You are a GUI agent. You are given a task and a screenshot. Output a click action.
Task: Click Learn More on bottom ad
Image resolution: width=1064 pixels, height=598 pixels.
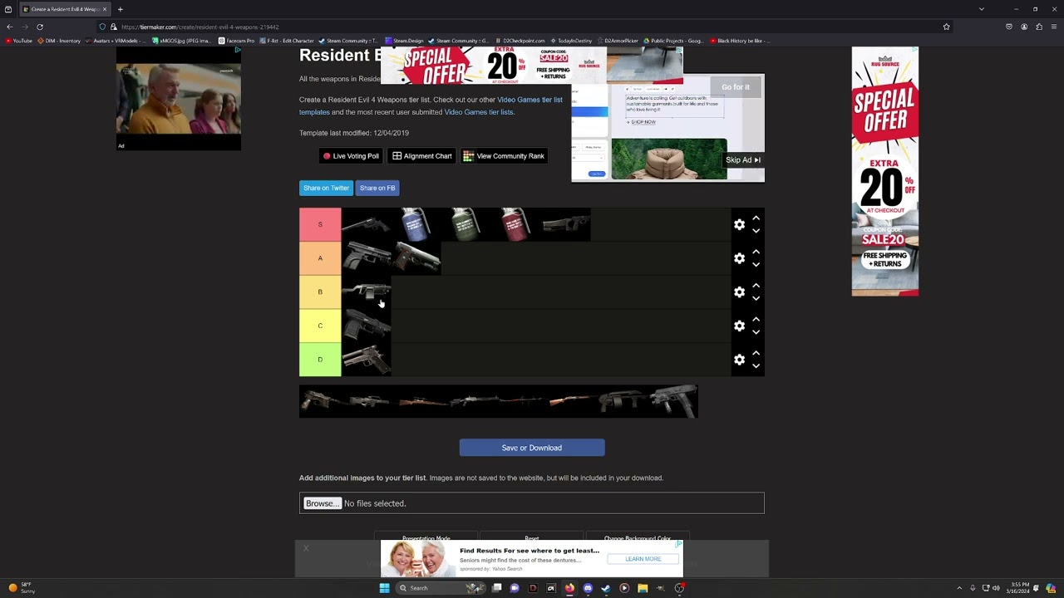click(x=643, y=559)
